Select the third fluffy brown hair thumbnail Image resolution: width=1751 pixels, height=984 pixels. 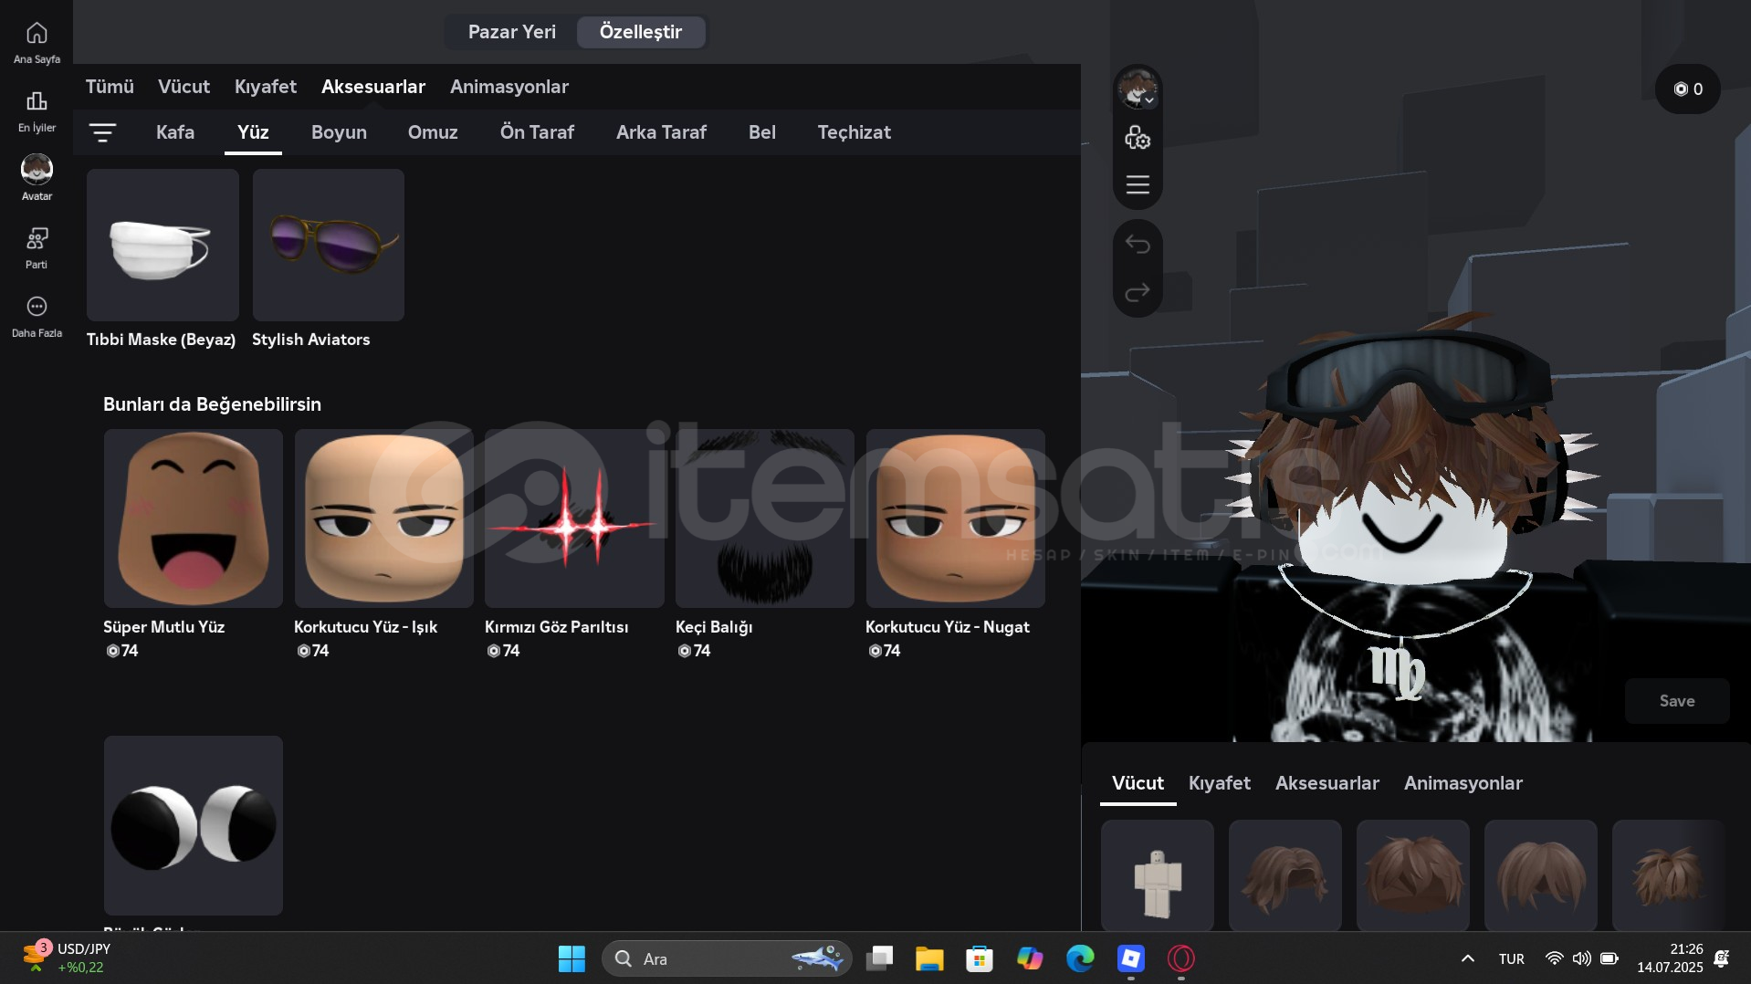click(x=1412, y=875)
